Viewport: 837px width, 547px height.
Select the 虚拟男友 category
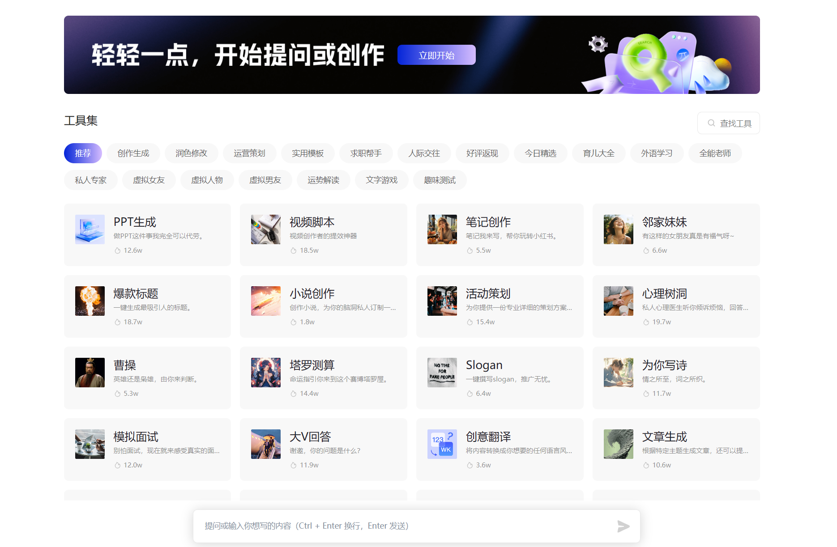(265, 180)
